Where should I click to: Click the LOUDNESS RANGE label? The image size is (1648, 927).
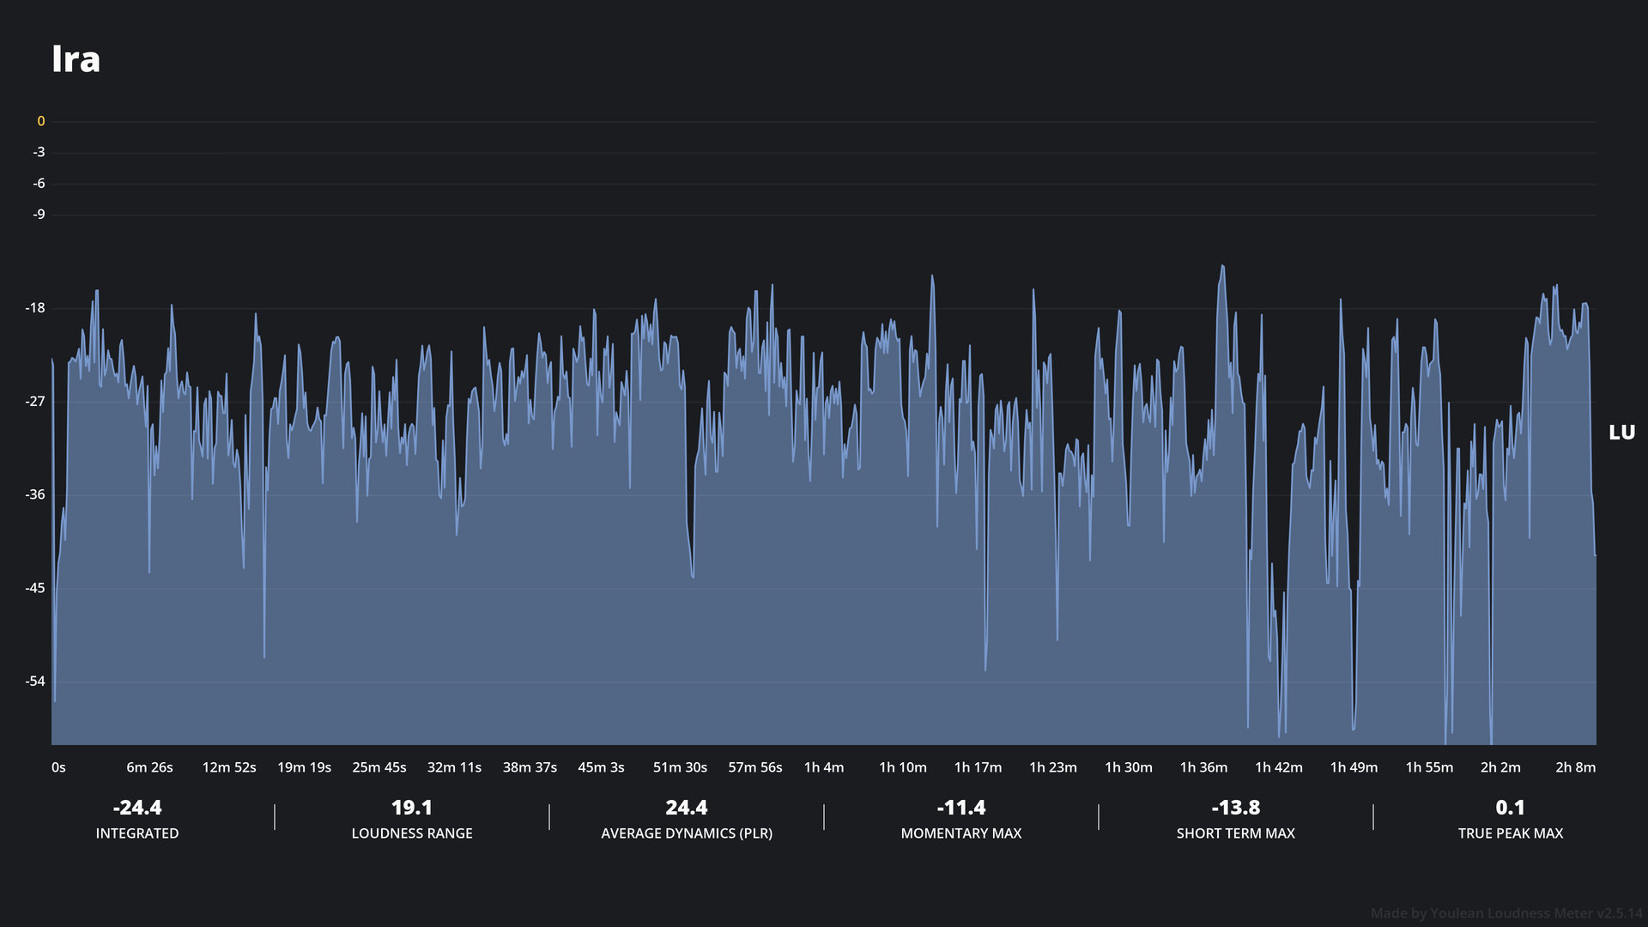click(412, 833)
